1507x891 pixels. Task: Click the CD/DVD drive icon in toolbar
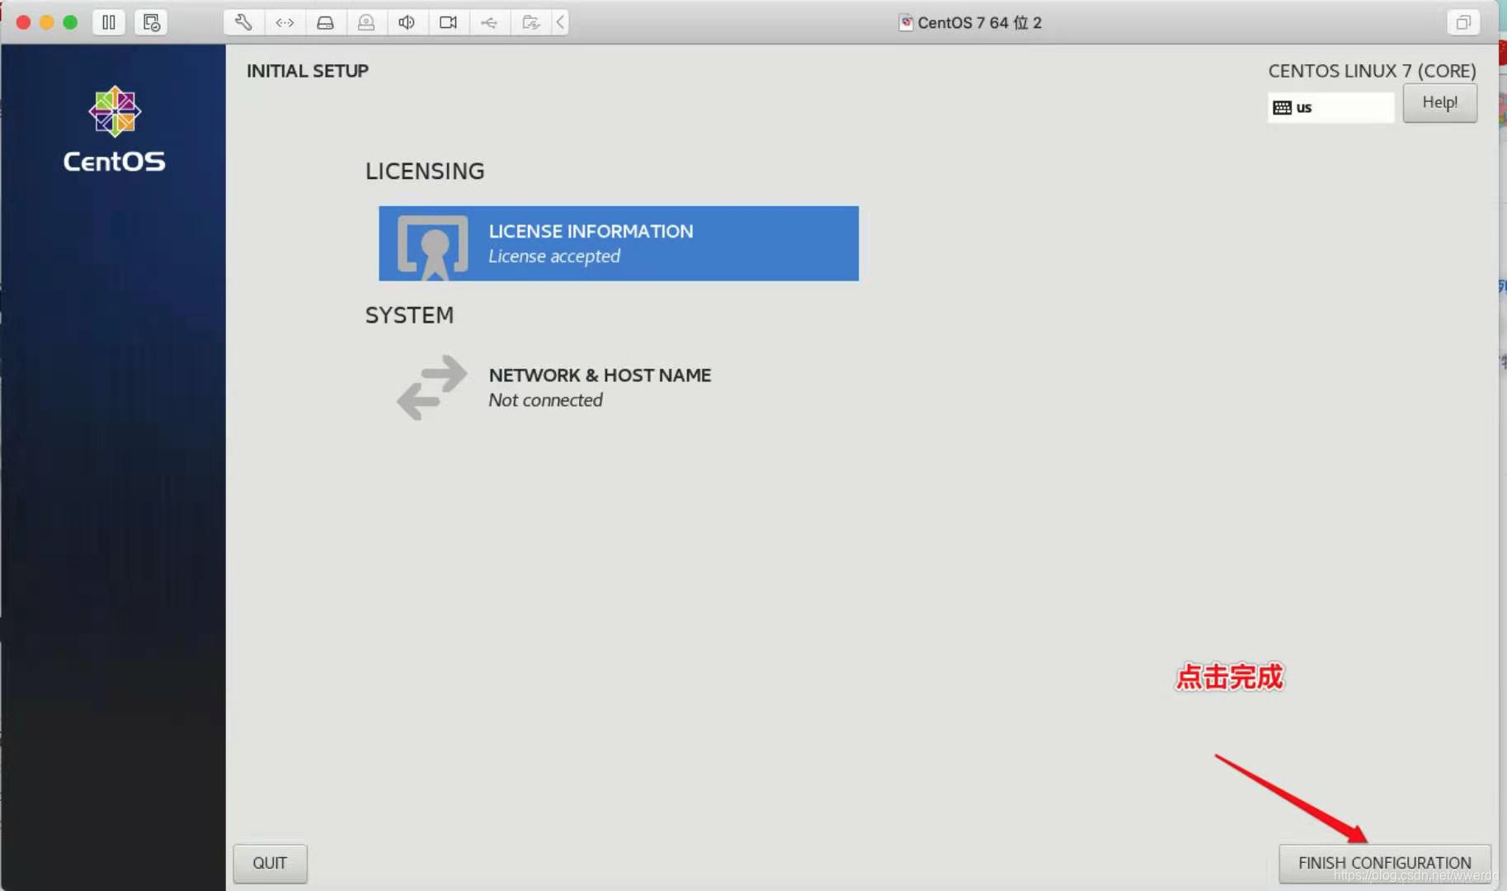366,22
